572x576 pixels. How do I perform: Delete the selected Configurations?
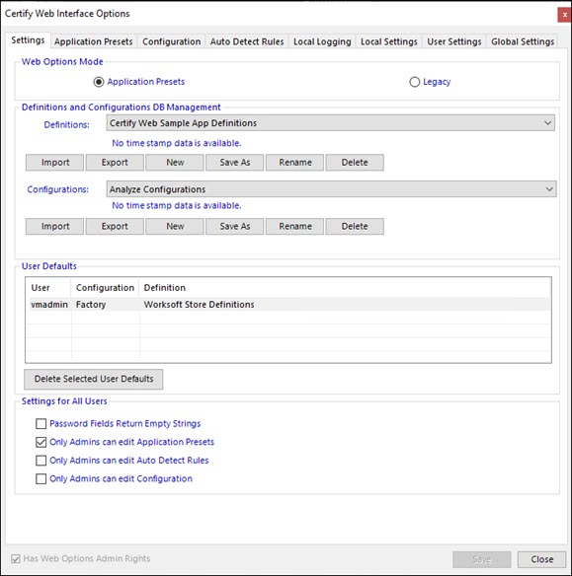355,226
